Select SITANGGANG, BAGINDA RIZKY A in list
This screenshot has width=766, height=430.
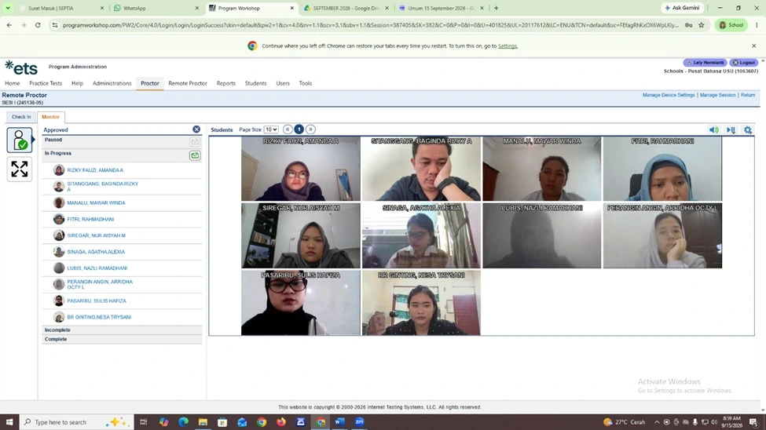pyautogui.click(x=103, y=187)
